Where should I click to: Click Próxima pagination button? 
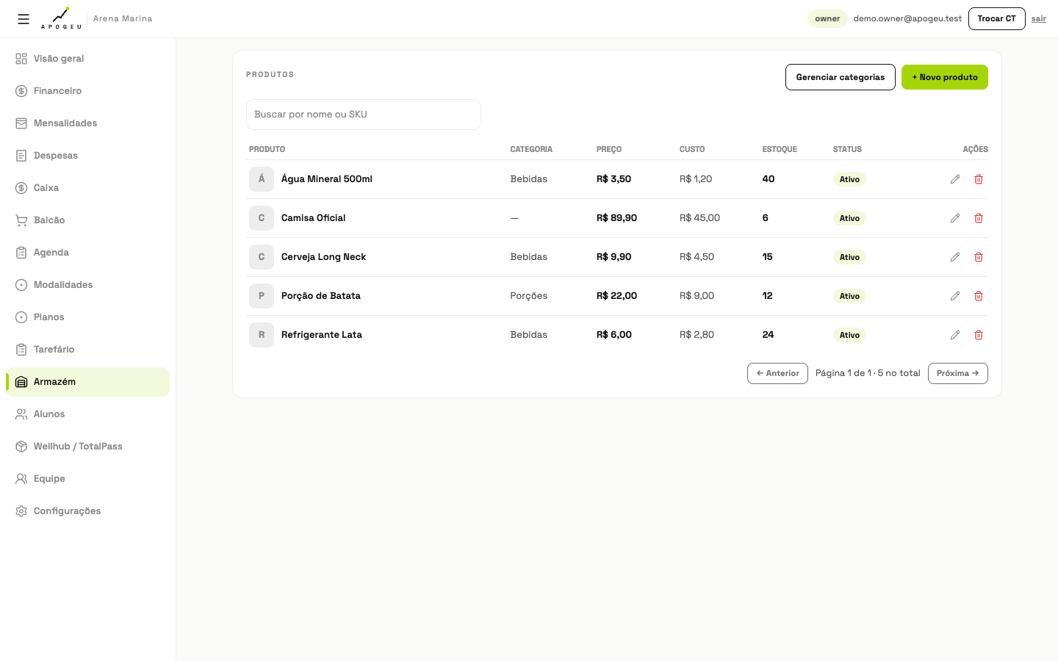coord(958,373)
